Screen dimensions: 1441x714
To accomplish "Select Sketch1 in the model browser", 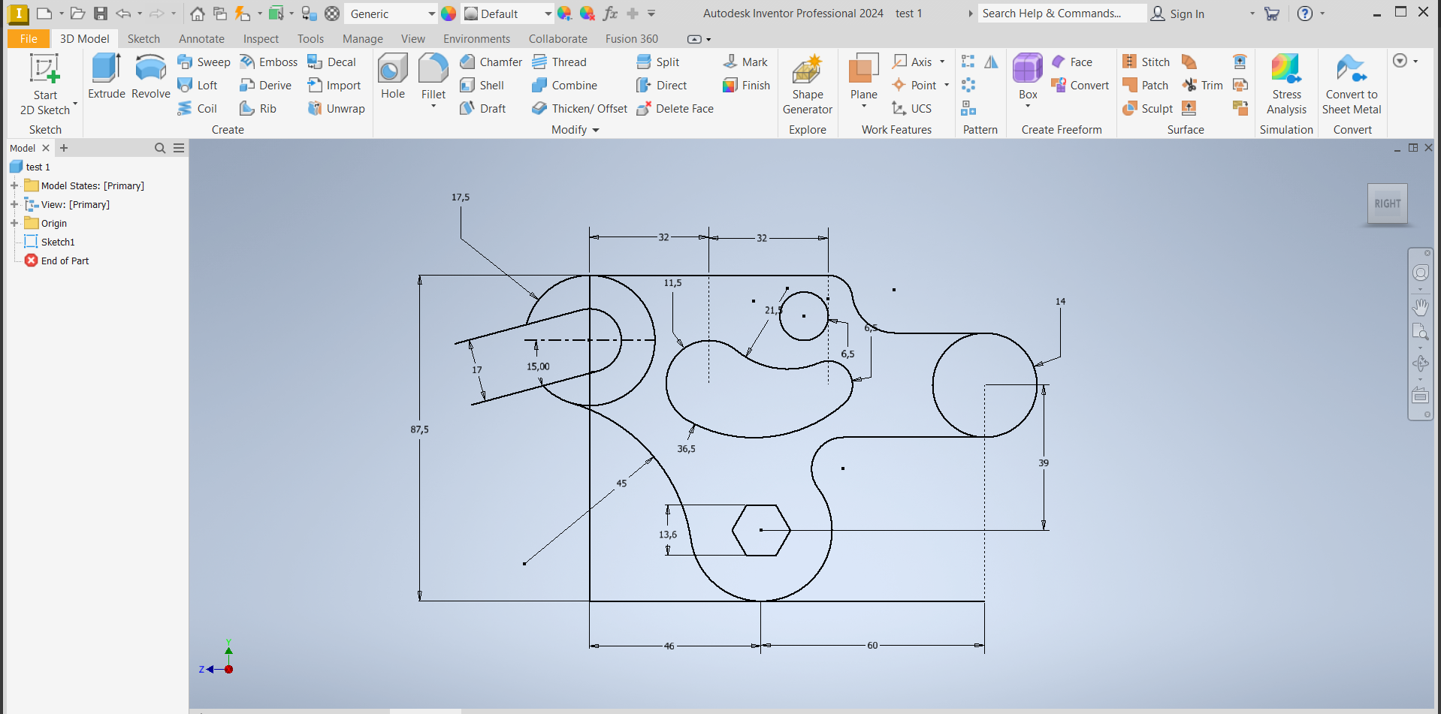I will click(x=58, y=242).
